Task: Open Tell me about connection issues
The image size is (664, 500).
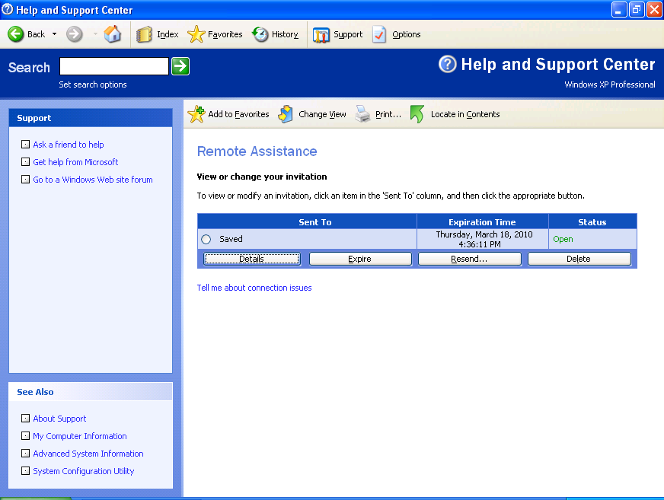Action: pos(254,288)
